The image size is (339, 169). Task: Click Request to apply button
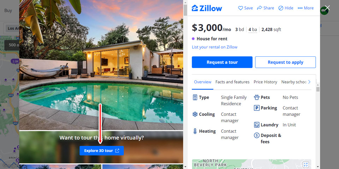[285, 62]
